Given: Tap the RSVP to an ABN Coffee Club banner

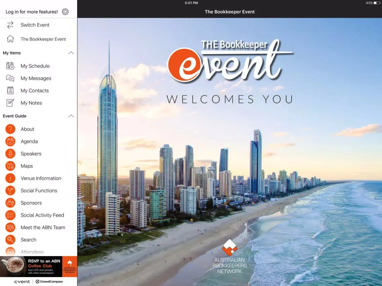Looking at the screenshot, I should [38, 266].
